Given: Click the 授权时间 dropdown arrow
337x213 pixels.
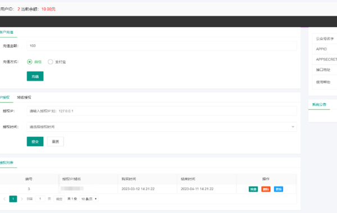Looking at the screenshot, I should (293, 127).
